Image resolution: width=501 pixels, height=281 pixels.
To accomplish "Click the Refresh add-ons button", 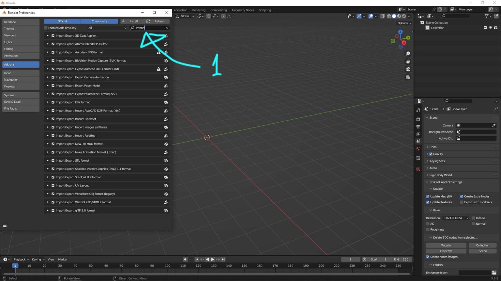I will click(x=157, y=21).
